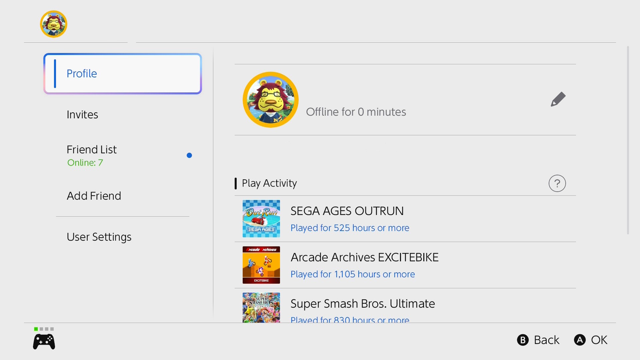The width and height of the screenshot is (640, 360).
Task: Open the Play Activity help question mark
Action: pos(557,183)
